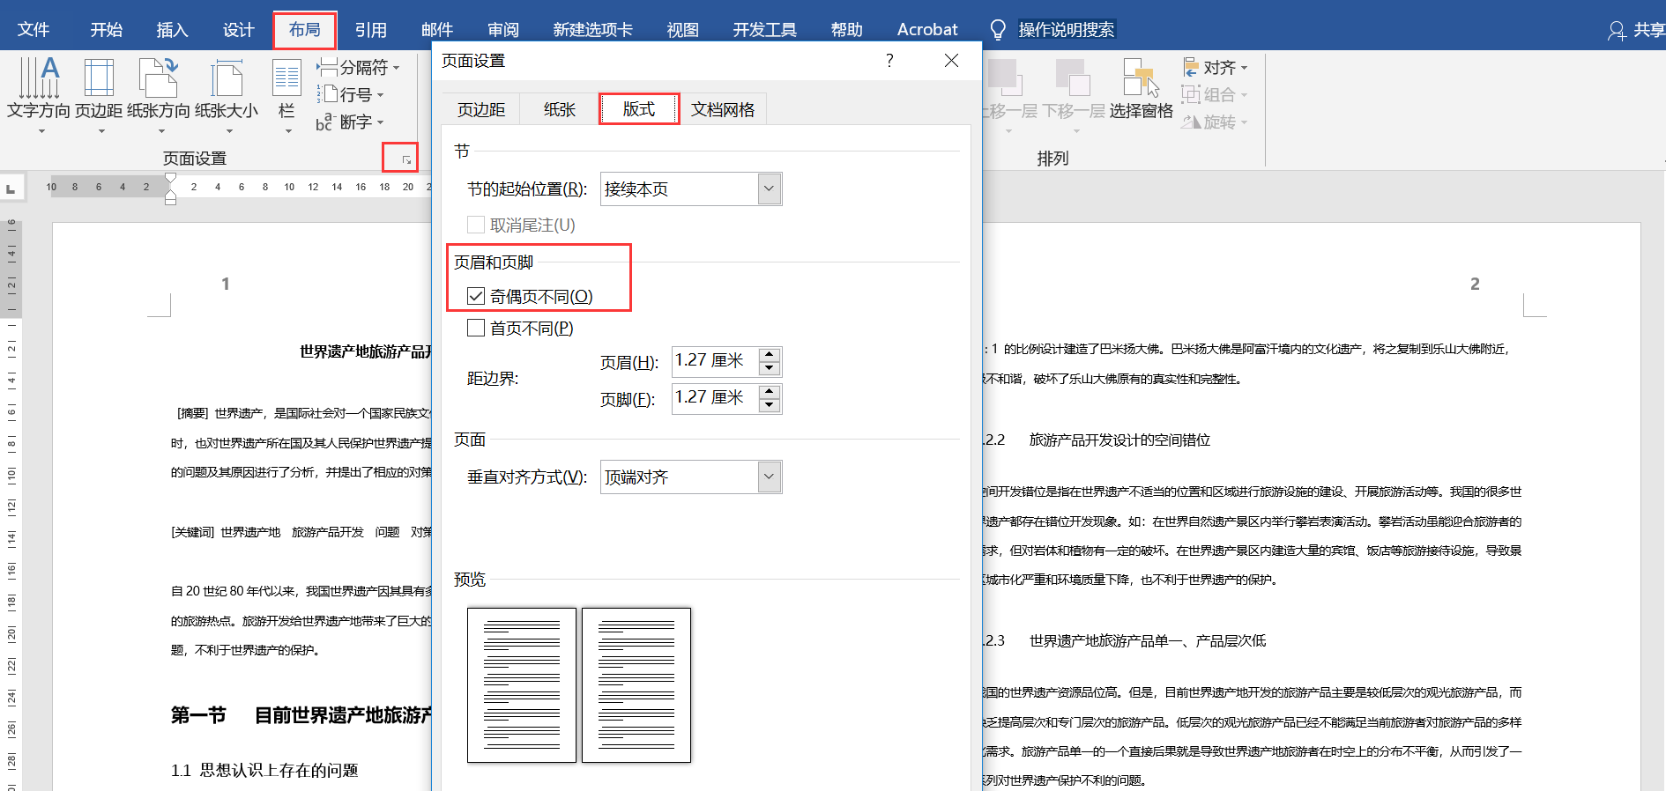Switch to the 页边距 dialog tab
Viewport: 1666px width, 791px height.
[481, 109]
